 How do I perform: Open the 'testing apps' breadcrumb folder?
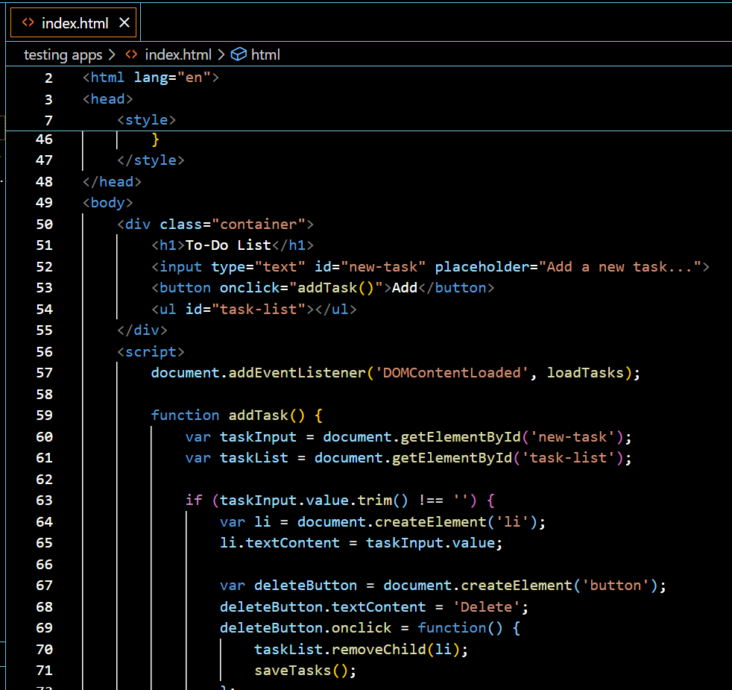click(x=63, y=54)
